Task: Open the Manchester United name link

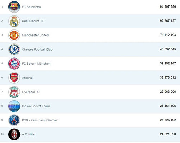Action: (x=35, y=35)
